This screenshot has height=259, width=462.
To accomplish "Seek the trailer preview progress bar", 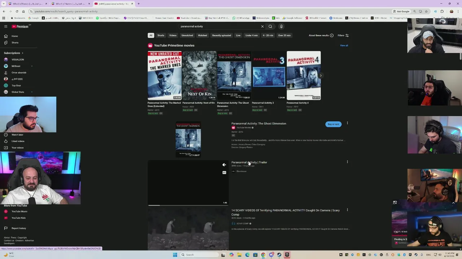I will (188, 205).
